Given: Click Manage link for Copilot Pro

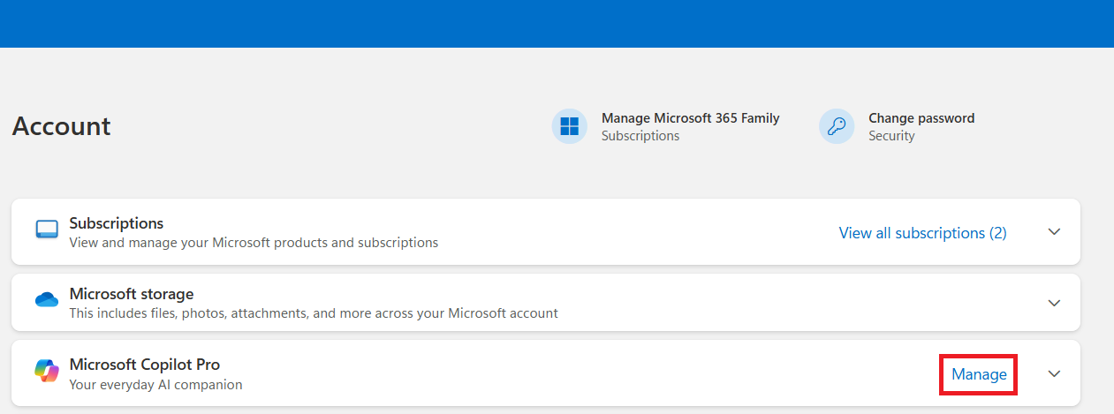Looking at the screenshot, I should [979, 374].
